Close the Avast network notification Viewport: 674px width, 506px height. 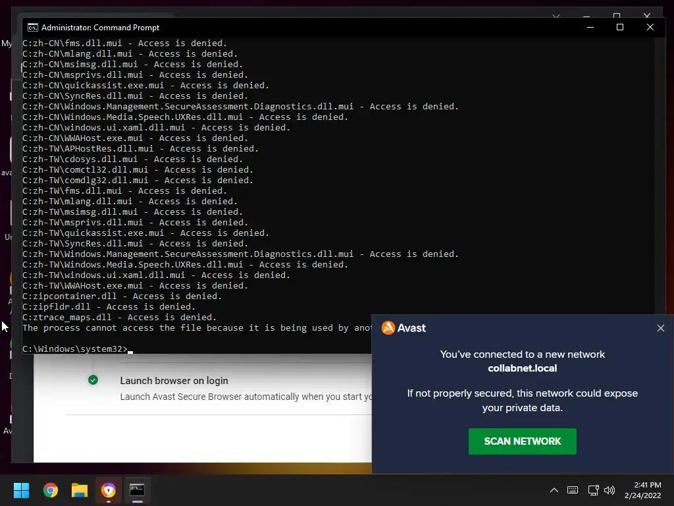661,328
